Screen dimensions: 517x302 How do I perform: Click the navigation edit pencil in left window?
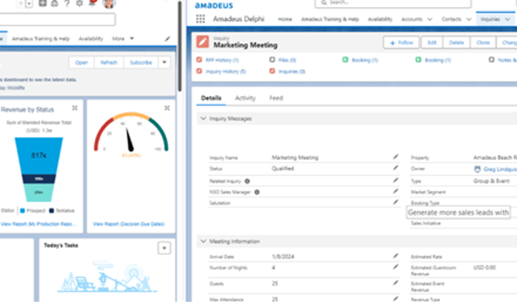point(167,39)
